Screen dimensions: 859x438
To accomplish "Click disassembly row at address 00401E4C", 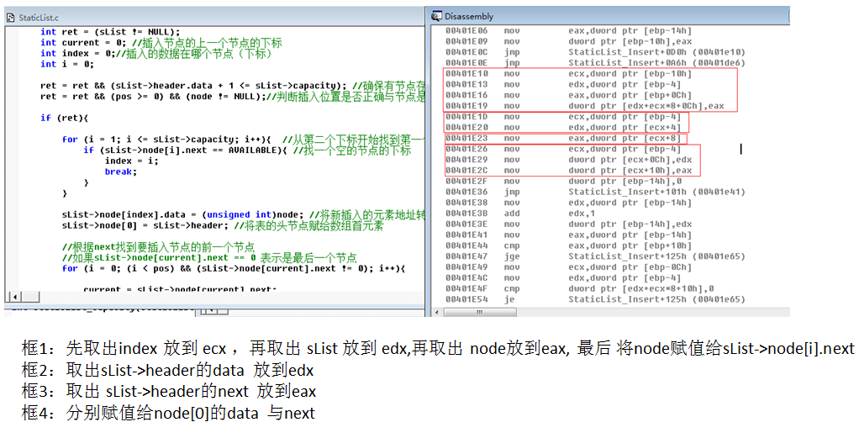I will pos(562,278).
